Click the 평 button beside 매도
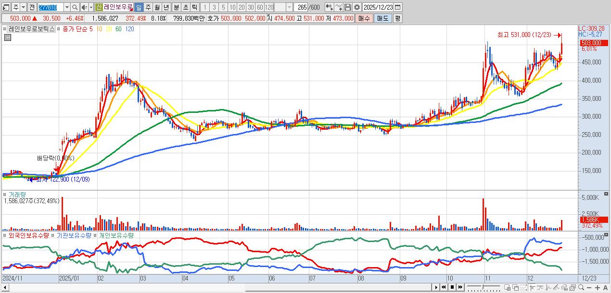 tap(397, 18)
